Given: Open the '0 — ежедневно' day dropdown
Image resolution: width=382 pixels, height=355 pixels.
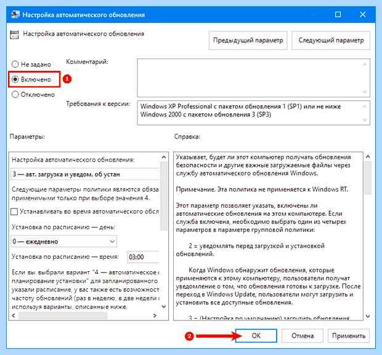Looking at the screenshot, I should coord(63,242).
